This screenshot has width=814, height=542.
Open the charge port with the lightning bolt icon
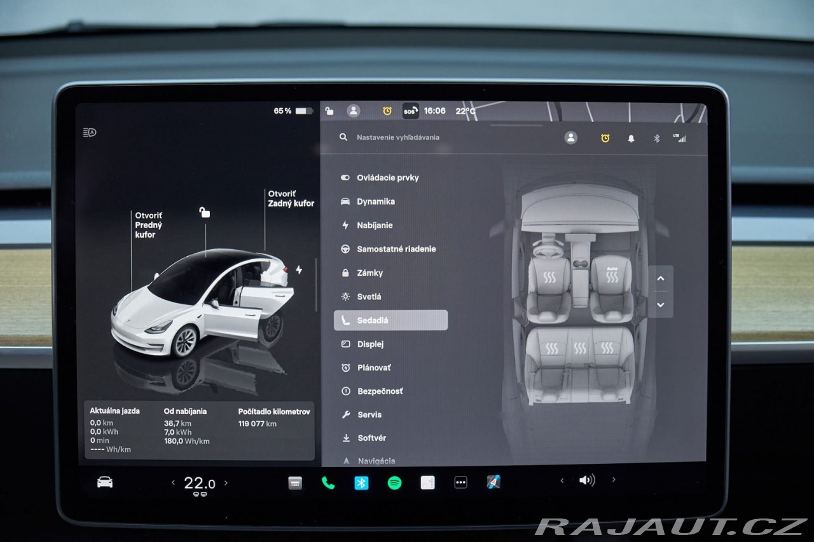tap(299, 270)
